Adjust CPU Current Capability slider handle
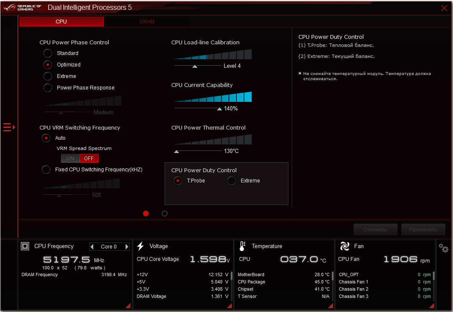 point(220,109)
